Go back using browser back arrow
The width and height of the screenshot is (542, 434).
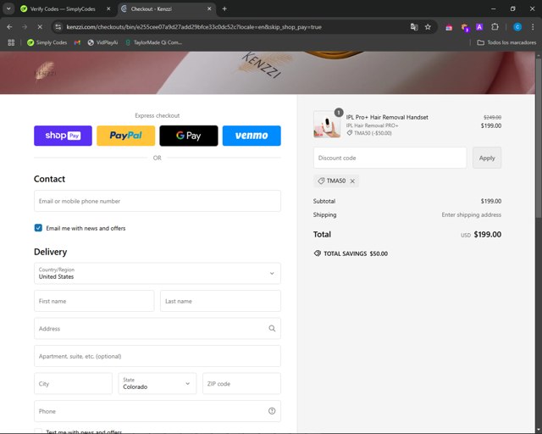pyautogui.click(x=9, y=27)
